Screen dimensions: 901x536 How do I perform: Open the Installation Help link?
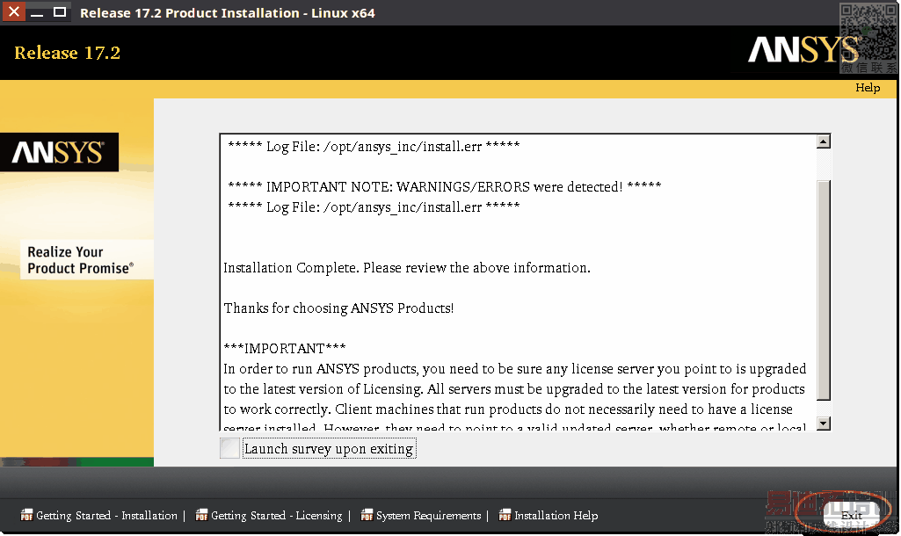(556, 516)
